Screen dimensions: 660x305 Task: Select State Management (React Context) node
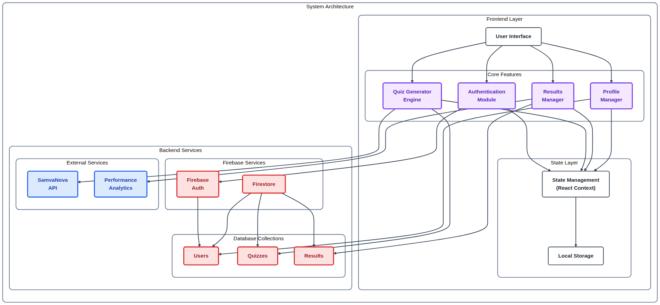click(x=575, y=184)
